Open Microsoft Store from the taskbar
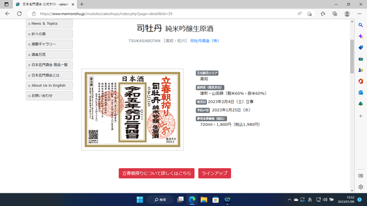 (x=216, y=200)
